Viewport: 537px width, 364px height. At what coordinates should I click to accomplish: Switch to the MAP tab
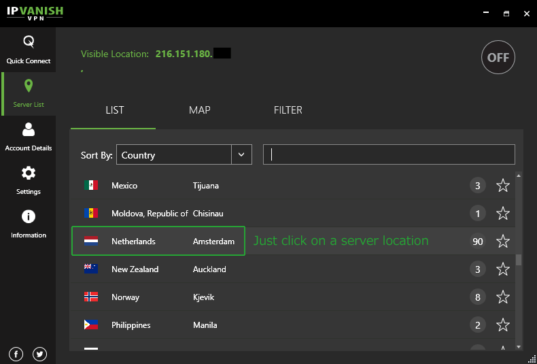coord(199,110)
